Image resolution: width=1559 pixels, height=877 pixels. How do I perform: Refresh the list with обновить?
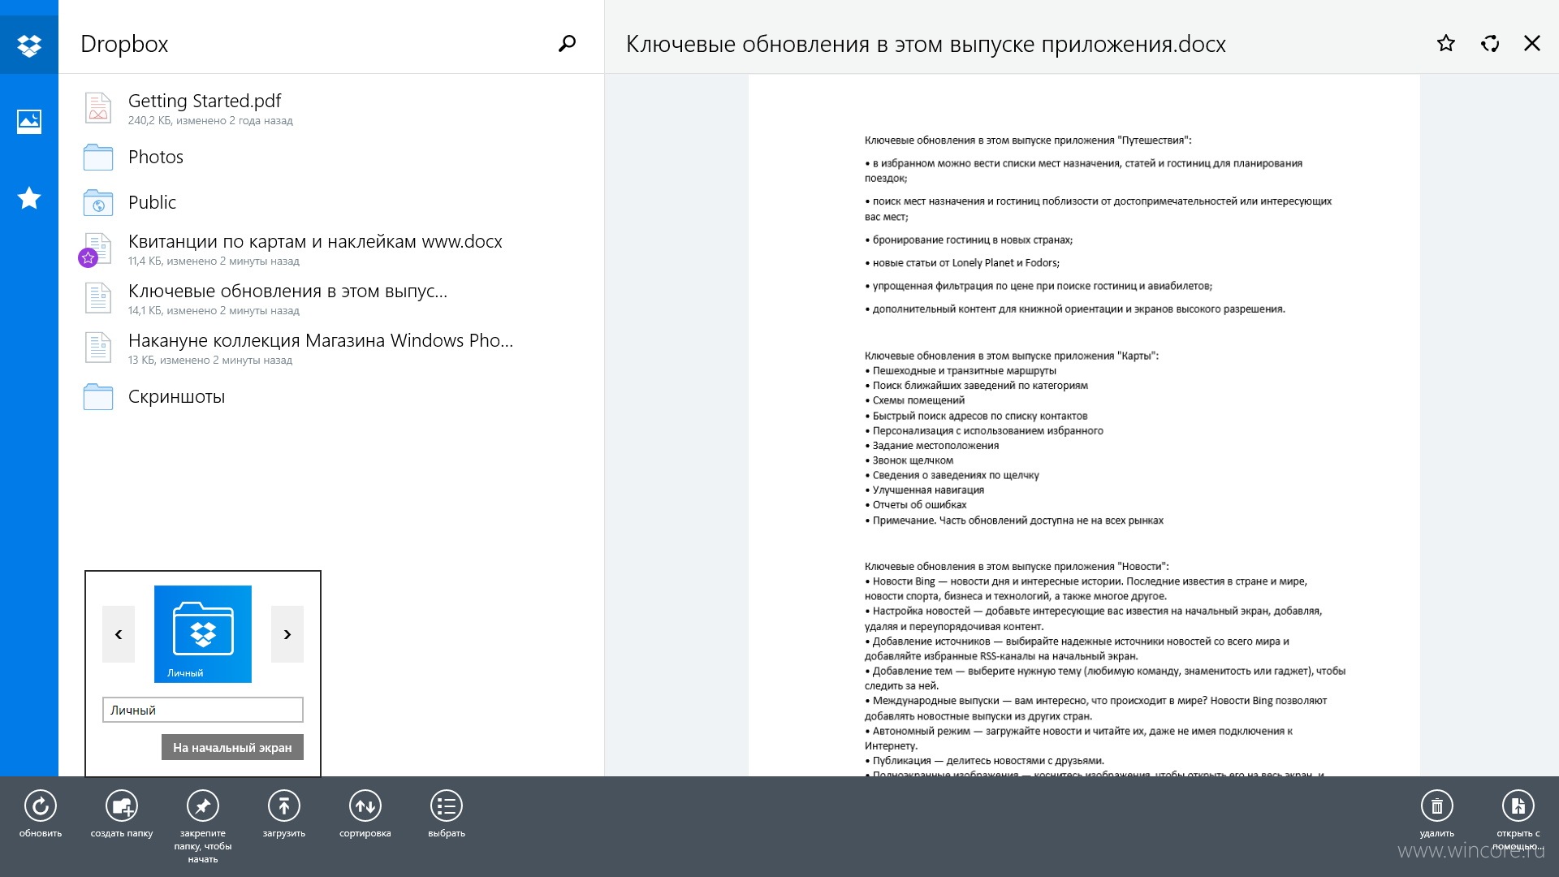(41, 806)
